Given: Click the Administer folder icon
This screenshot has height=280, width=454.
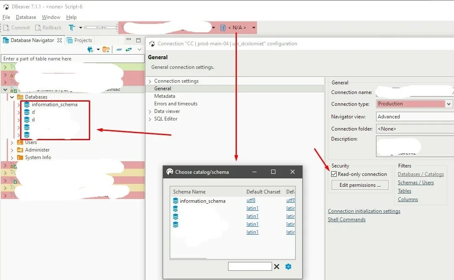Looking at the screenshot, I should pos(20,150).
